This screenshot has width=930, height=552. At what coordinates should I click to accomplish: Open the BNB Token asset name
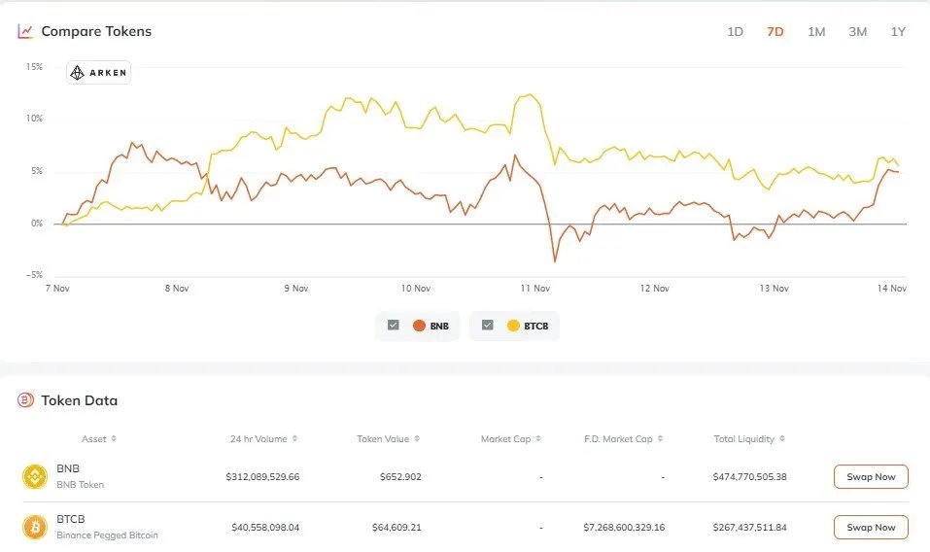pyautogui.click(x=80, y=476)
